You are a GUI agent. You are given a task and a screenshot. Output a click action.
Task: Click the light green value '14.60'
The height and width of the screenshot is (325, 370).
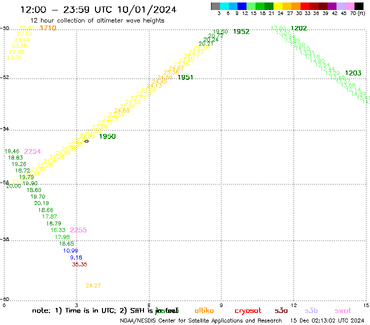tap(317, 61)
